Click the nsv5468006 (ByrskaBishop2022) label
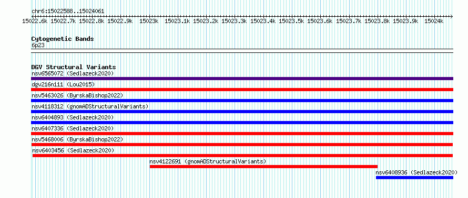The width and height of the screenshot is (468, 198). pos(77,139)
